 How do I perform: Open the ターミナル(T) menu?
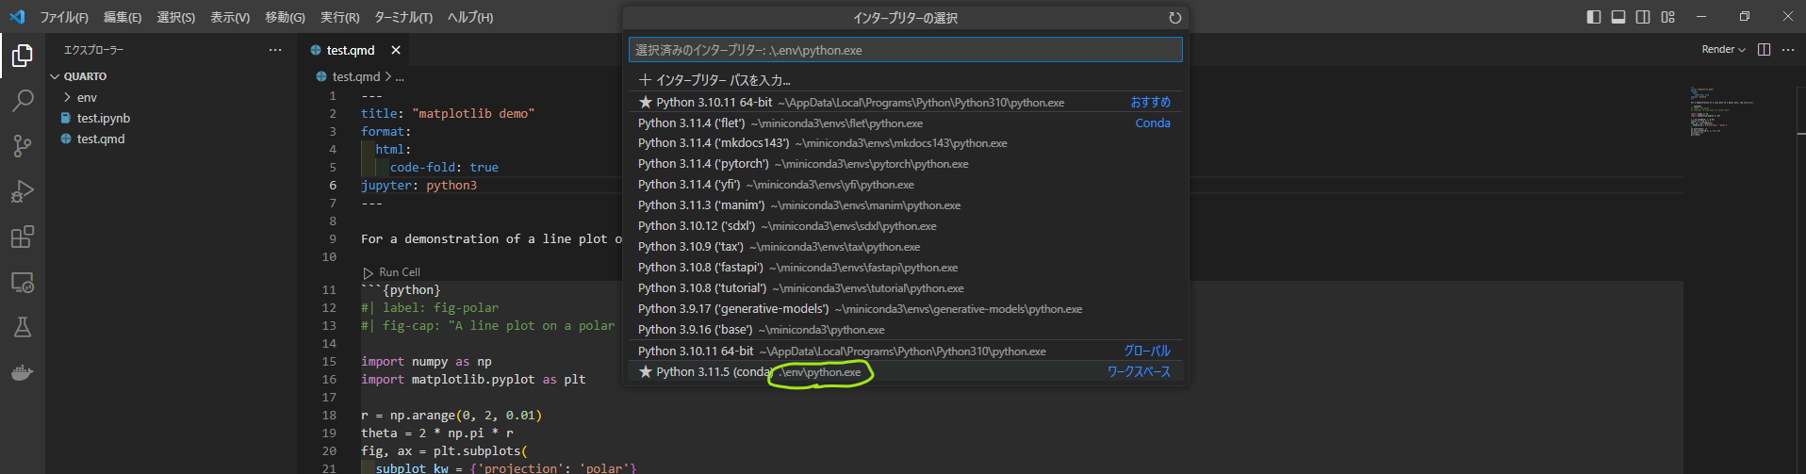(402, 17)
